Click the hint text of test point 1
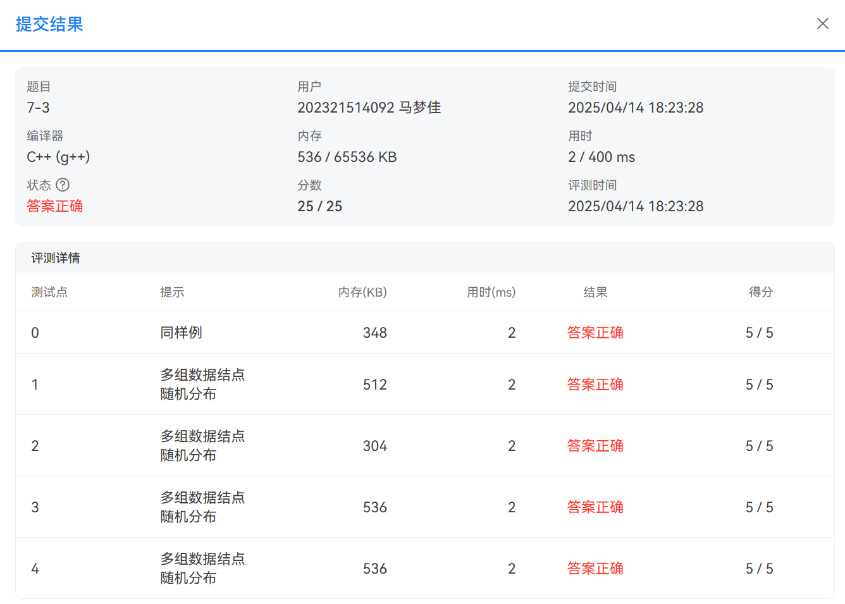 (202, 385)
